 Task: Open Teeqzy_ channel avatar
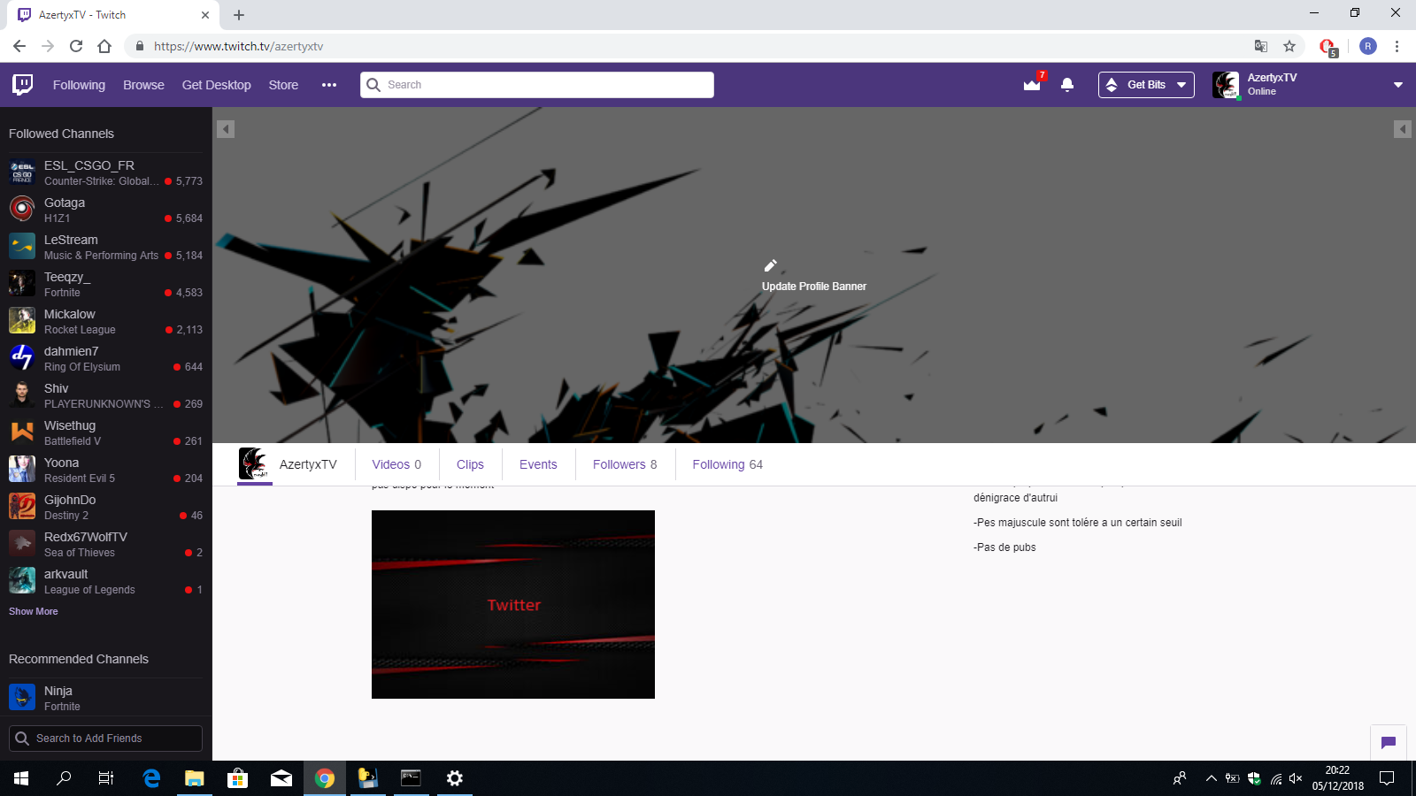tap(22, 283)
